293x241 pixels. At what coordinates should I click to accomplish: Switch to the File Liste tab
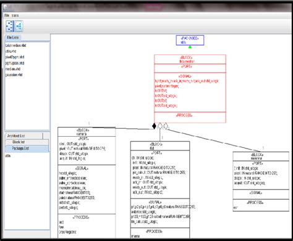(x=13, y=38)
